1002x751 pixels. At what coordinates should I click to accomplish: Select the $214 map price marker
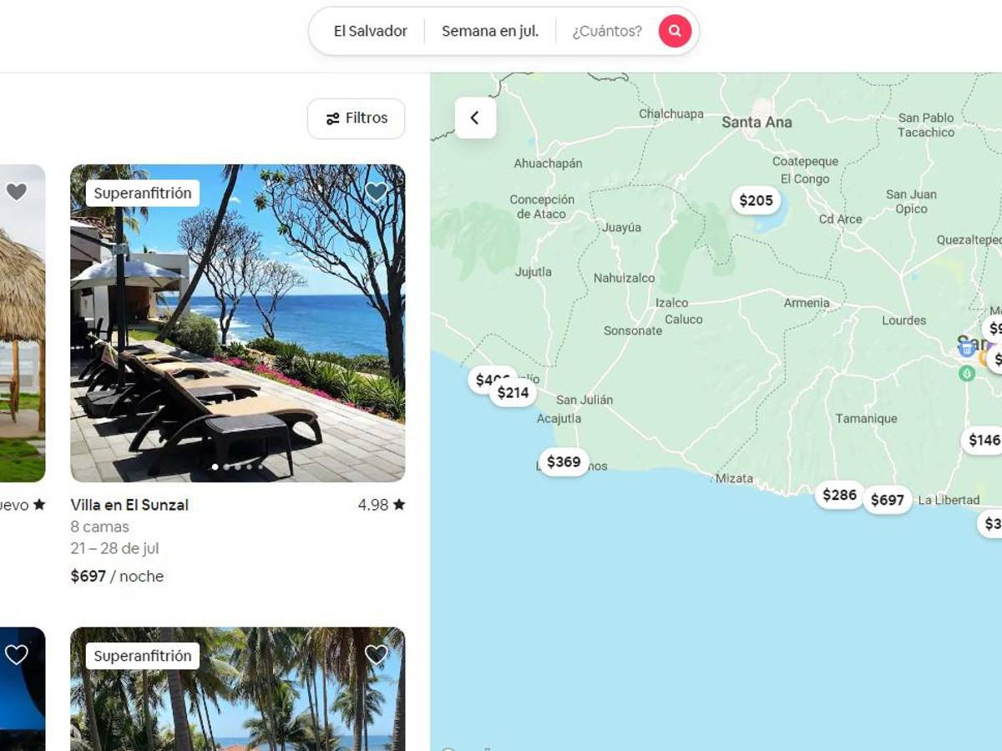click(513, 393)
